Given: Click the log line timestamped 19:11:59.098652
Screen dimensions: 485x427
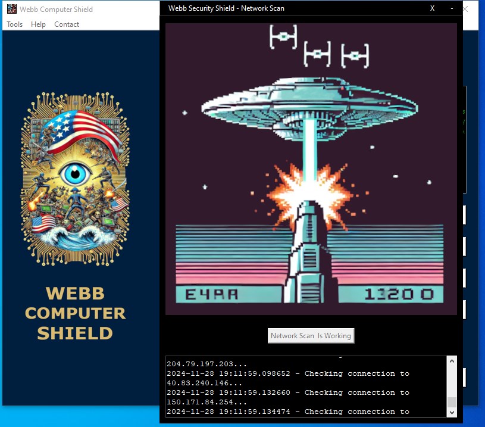Looking at the screenshot, I should tap(287, 373).
